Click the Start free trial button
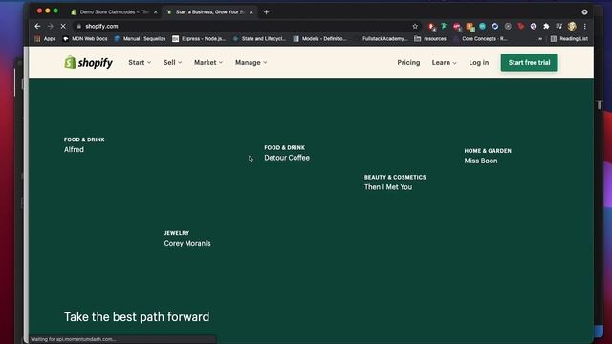 pos(529,62)
